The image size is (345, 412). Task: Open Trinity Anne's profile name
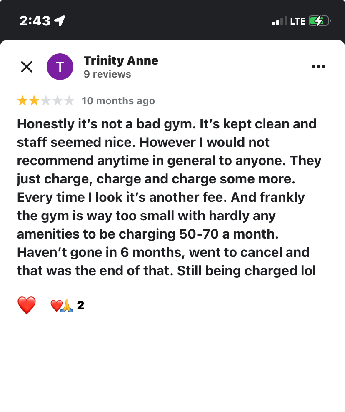click(121, 60)
